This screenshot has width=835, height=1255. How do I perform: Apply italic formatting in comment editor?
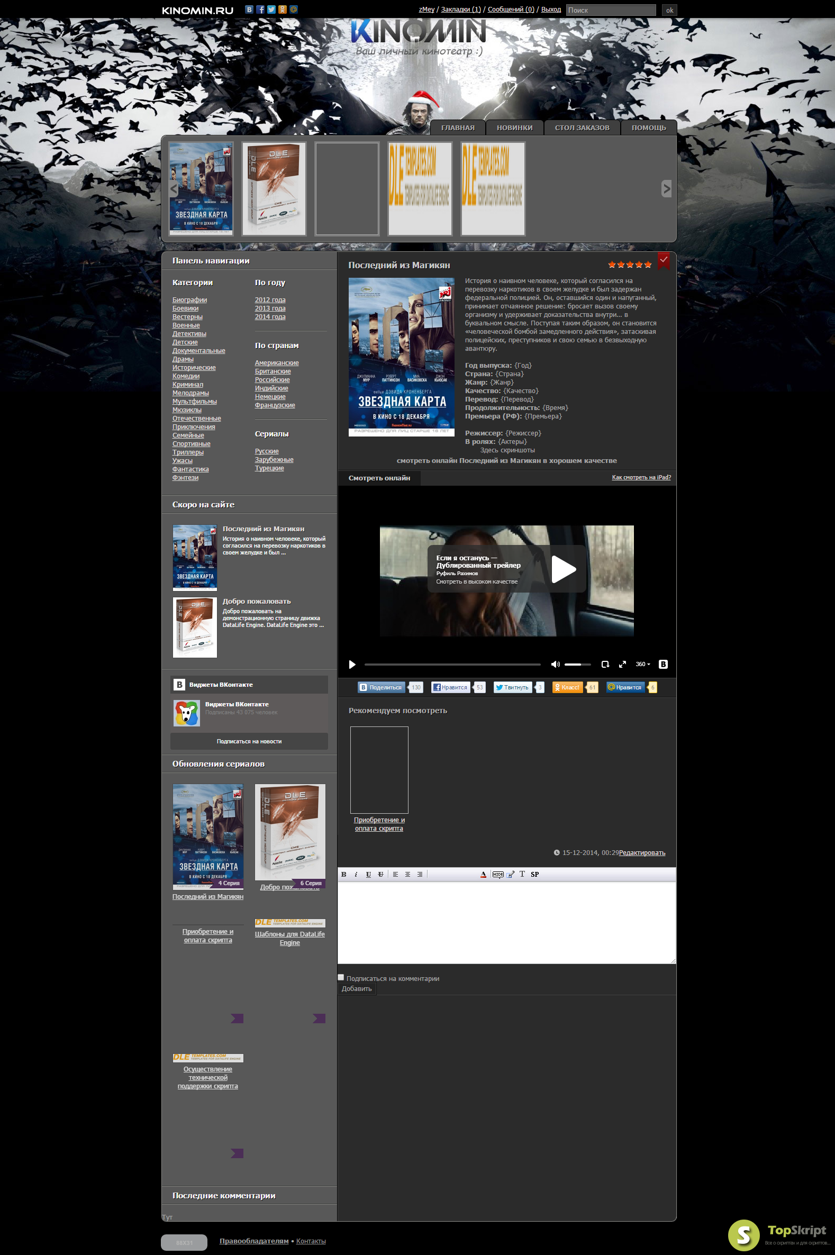click(356, 874)
